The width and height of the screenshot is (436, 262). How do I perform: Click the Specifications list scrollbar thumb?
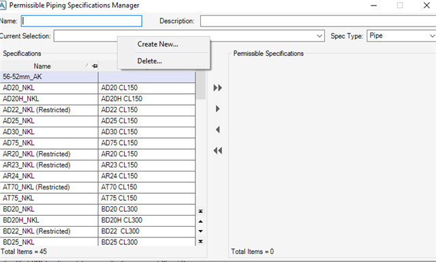(200, 85)
